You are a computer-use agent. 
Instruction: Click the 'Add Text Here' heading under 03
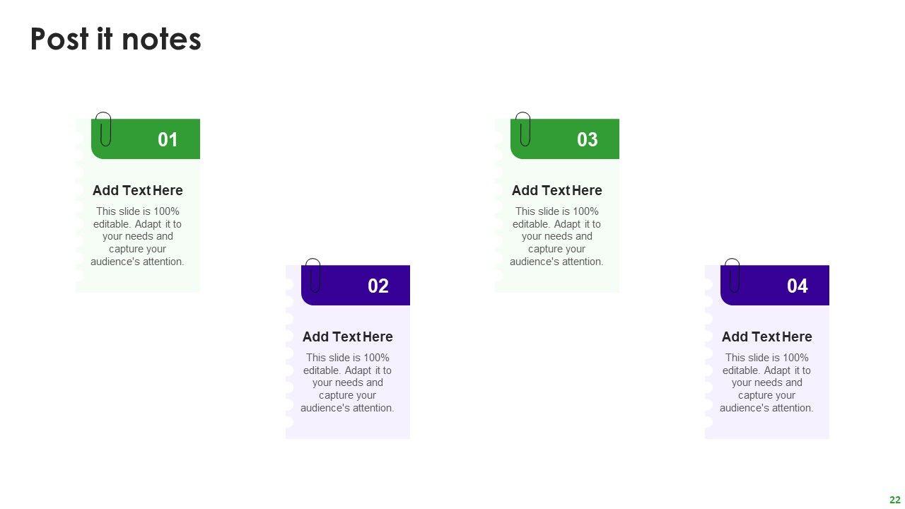tap(556, 190)
